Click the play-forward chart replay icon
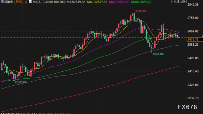Image resolution: width=203 pixels, height=114 pixels. point(181,2)
